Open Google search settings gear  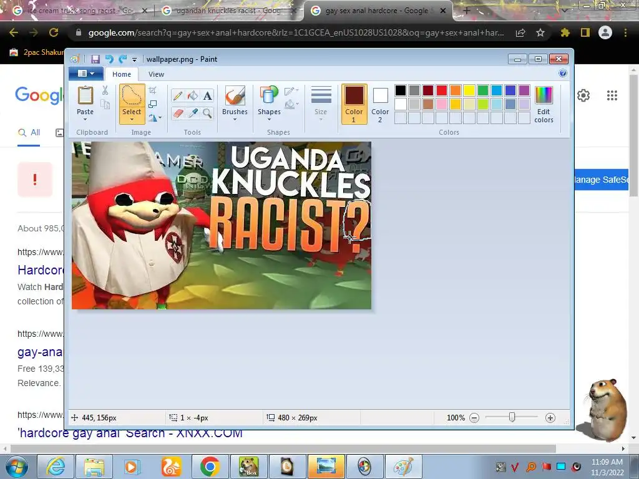pyautogui.click(x=583, y=95)
